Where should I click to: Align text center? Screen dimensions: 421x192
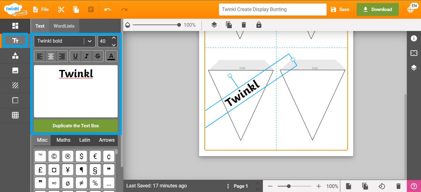(x=51, y=56)
